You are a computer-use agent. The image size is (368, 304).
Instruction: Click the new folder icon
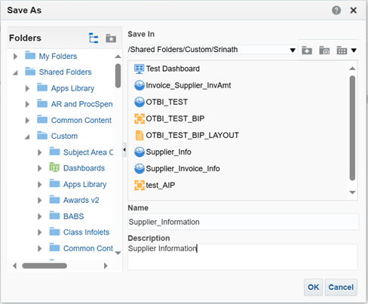[x=324, y=51]
